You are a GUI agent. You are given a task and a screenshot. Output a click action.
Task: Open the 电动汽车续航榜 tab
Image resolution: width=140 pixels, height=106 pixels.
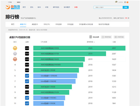point(104,24)
